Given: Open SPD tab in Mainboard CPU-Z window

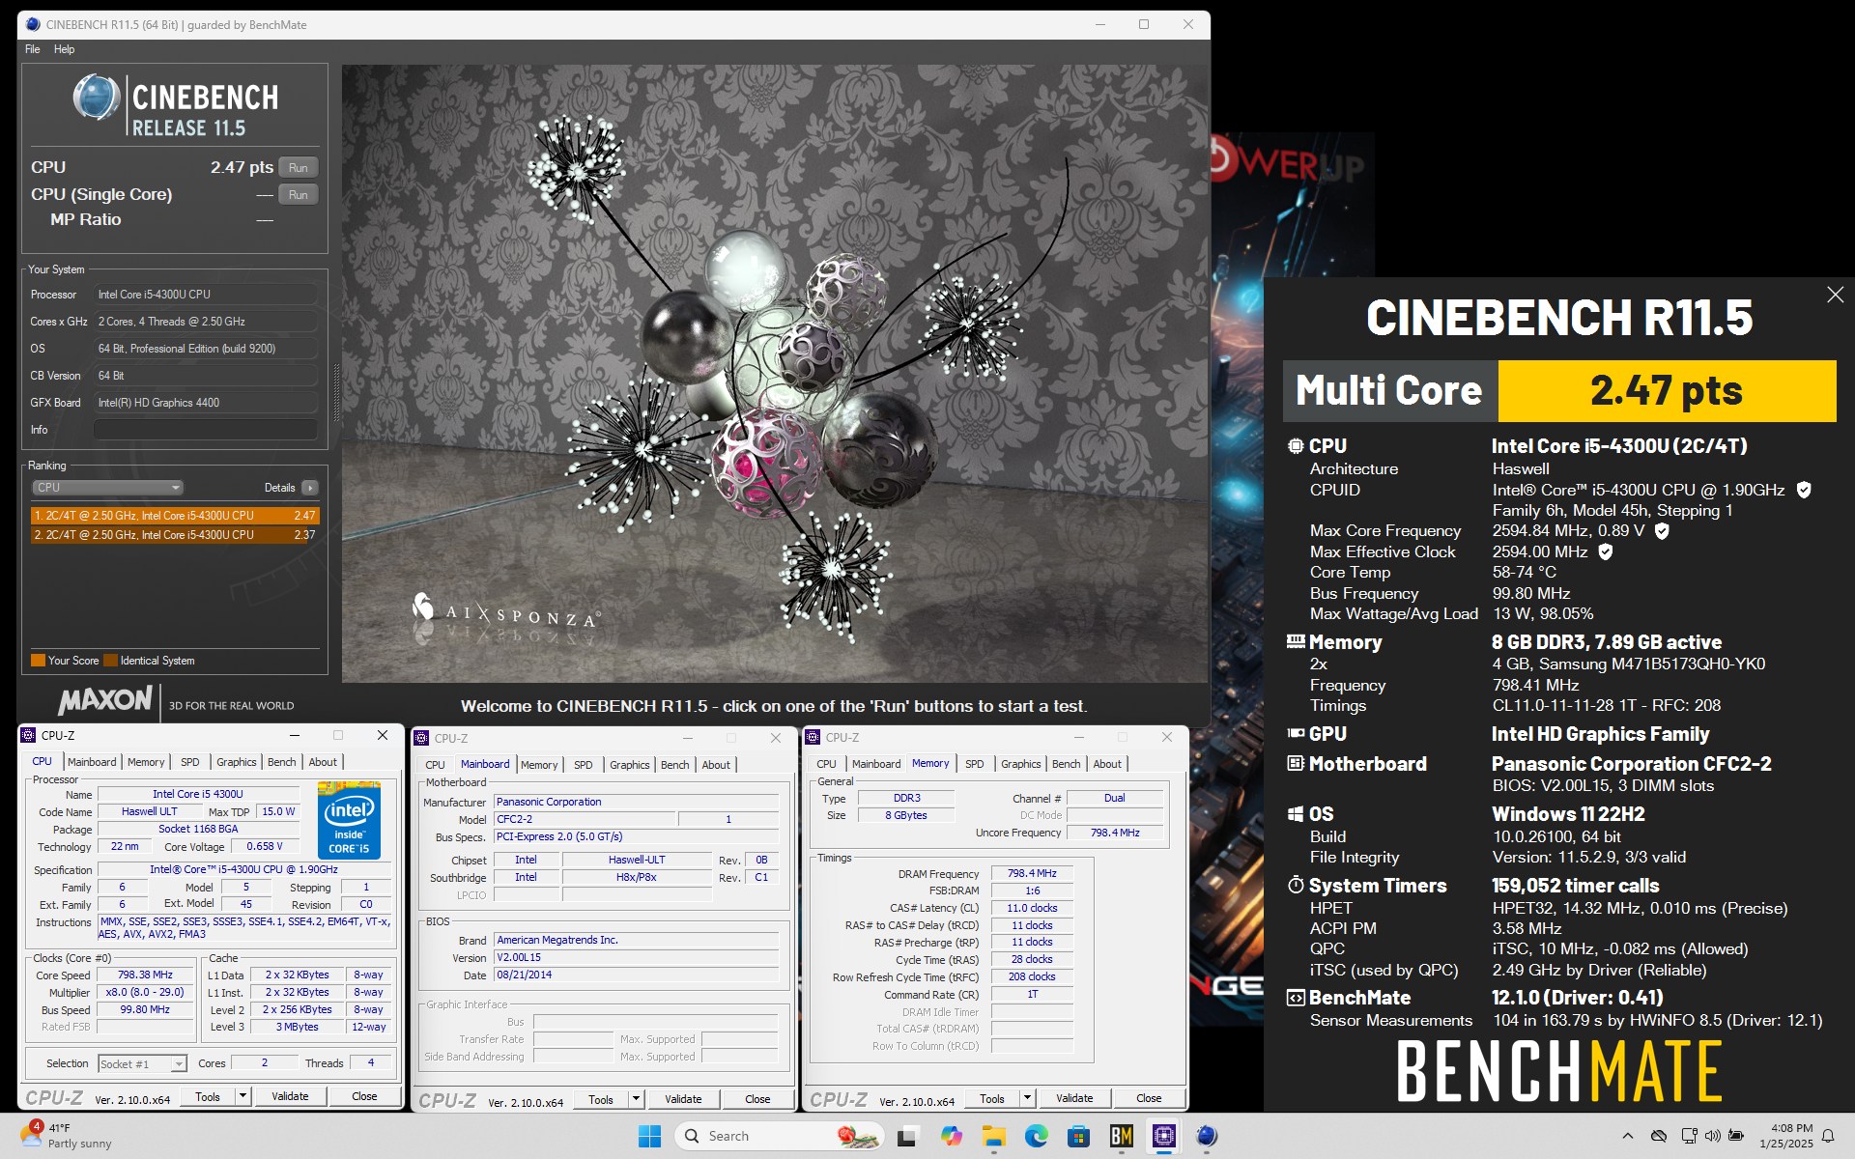Looking at the screenshot, I should tap(583, 765).
